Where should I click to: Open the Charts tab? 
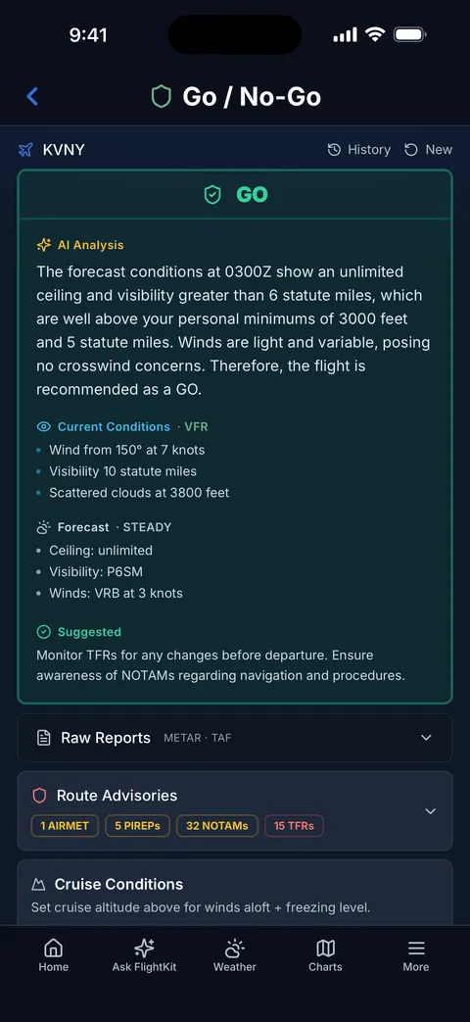pyautogui.click(x=325, y=955)
